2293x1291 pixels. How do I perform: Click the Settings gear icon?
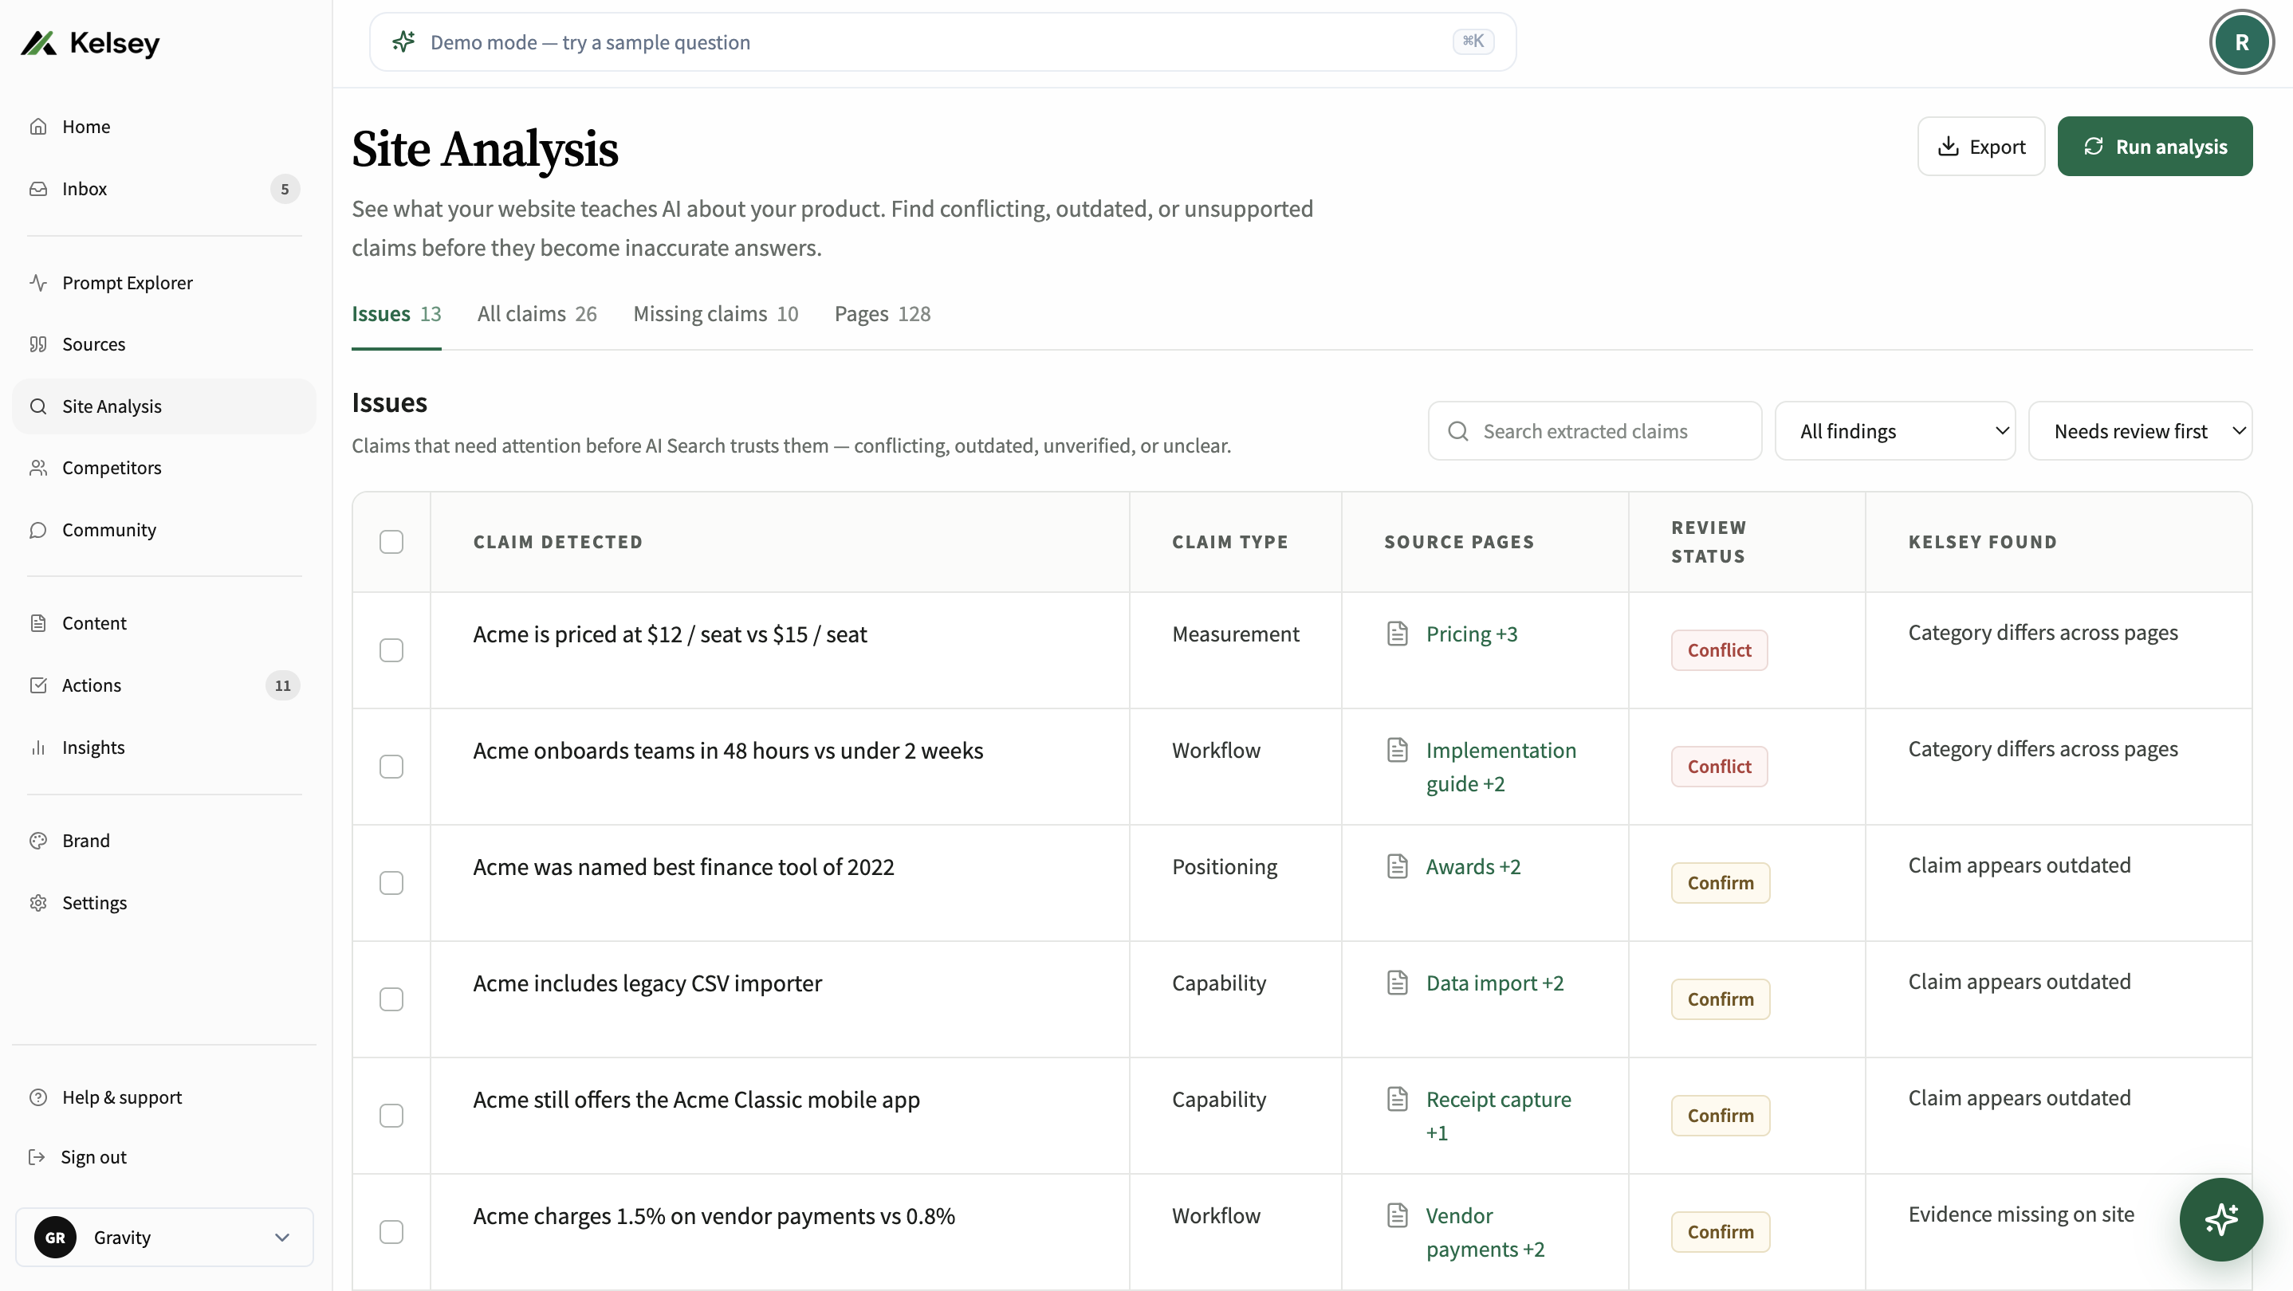(x=38, y=902)
